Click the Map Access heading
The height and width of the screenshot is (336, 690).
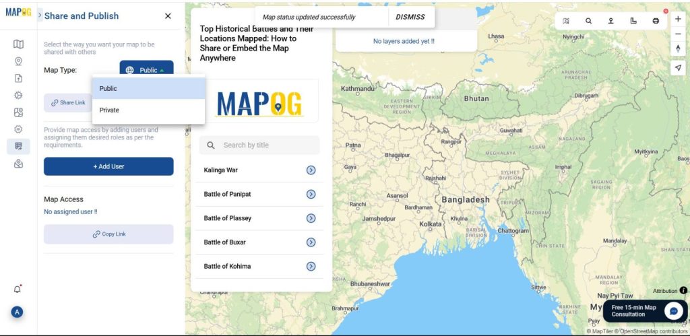63,199
